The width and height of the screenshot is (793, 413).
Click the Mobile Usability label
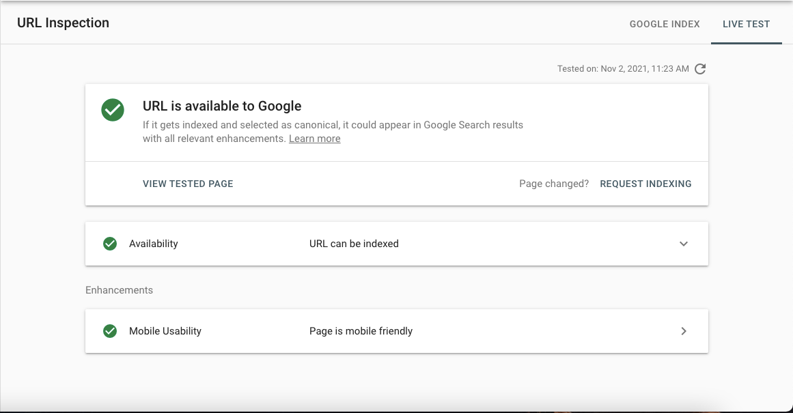pos(165,331)
